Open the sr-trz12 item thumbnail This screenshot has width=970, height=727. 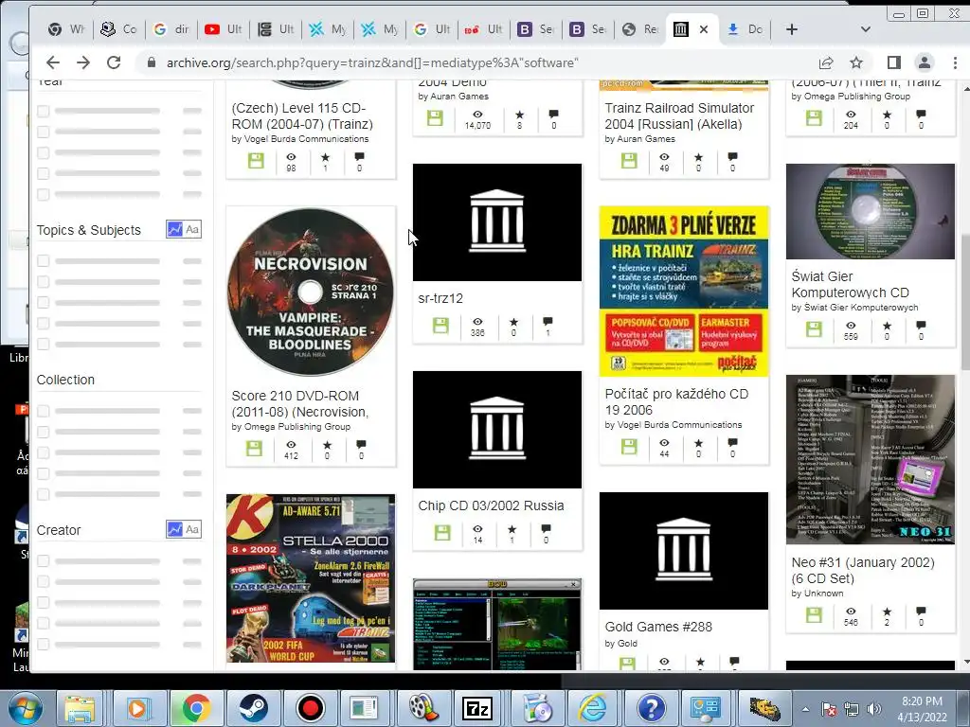[x=497, y=222]
